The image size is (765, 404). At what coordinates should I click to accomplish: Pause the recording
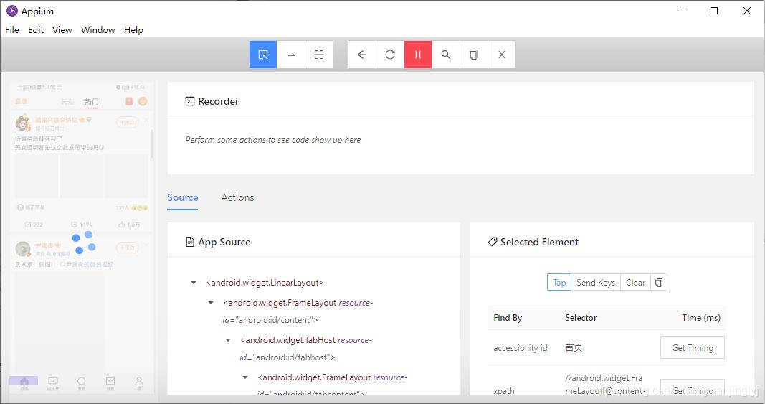click(x=418, y=55)
